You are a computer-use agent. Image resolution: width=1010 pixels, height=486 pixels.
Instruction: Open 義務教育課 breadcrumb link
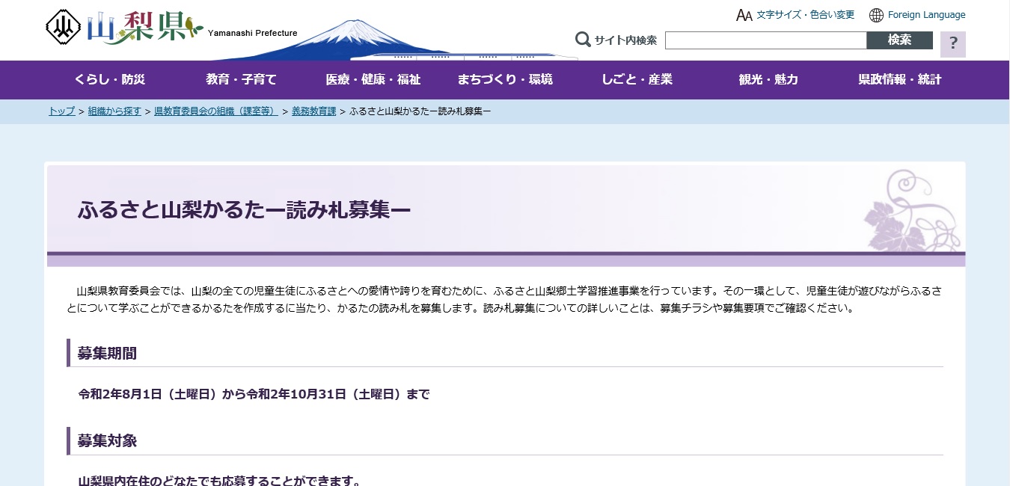pyautogui.click(x=313, y=111)
